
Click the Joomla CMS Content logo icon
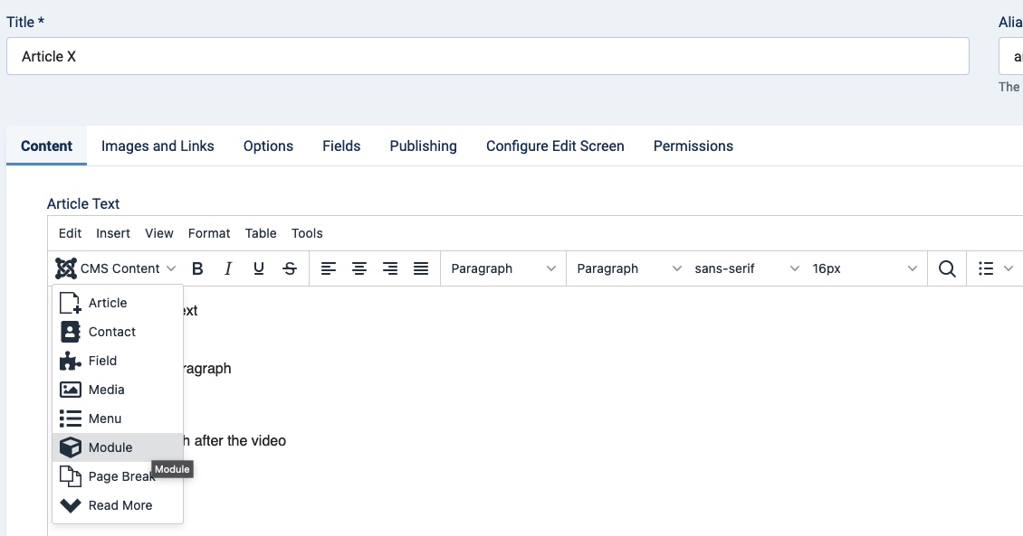(x=66, y=268)
